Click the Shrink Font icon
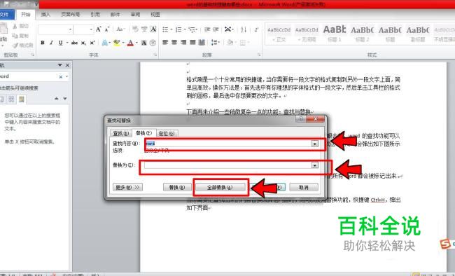The image size is (455, 276). 107,29
